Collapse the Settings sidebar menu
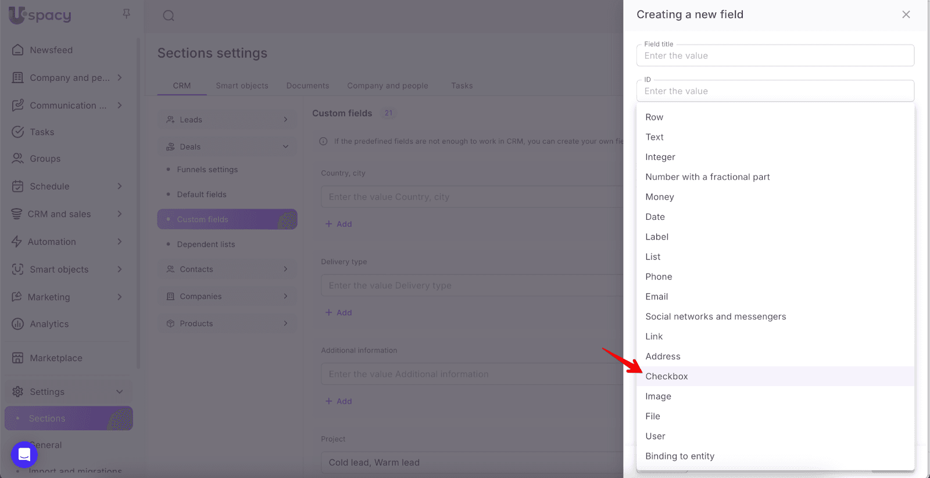The image size is (930, 478). click(x=120, y=392)
